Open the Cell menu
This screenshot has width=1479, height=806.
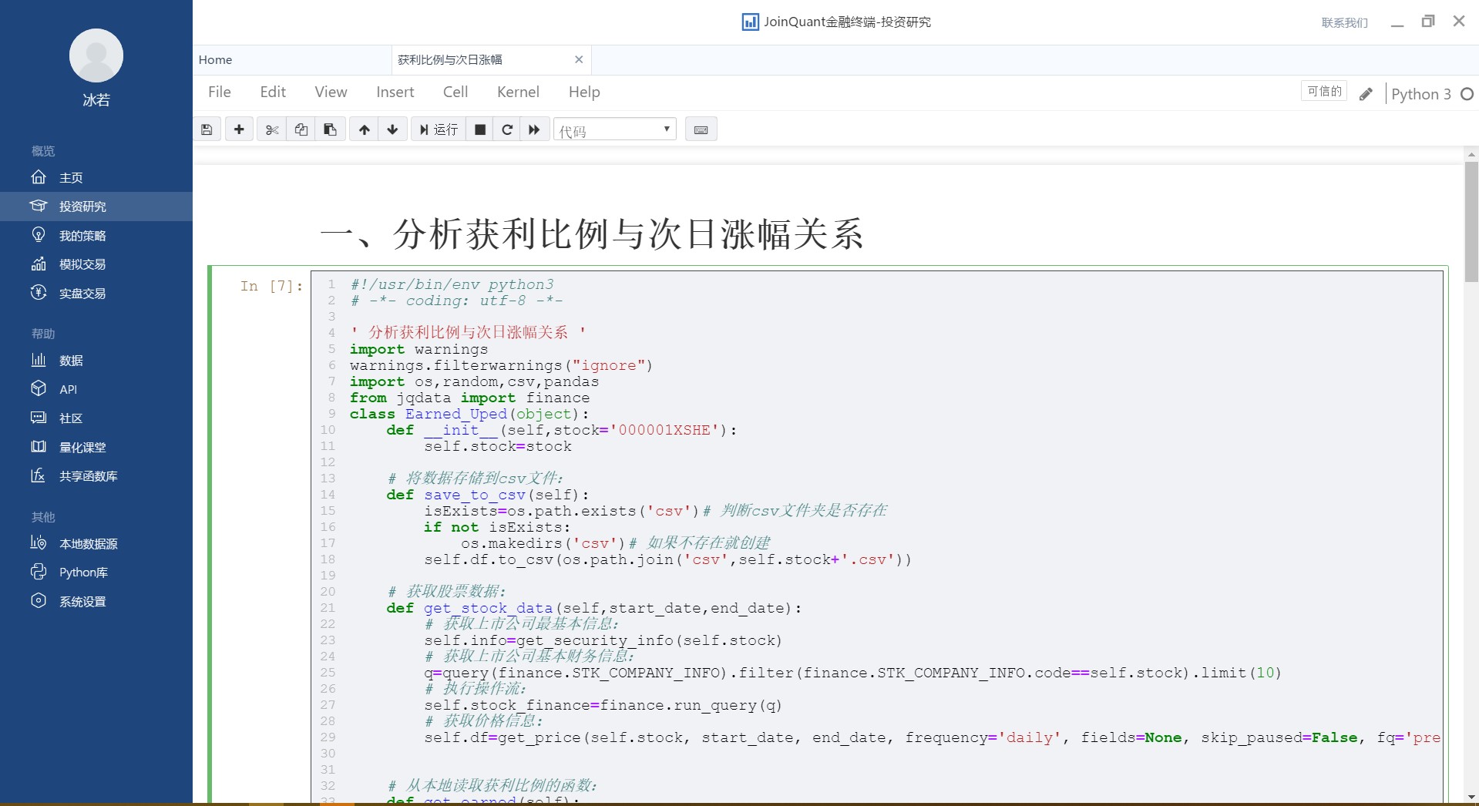[455, 92]
